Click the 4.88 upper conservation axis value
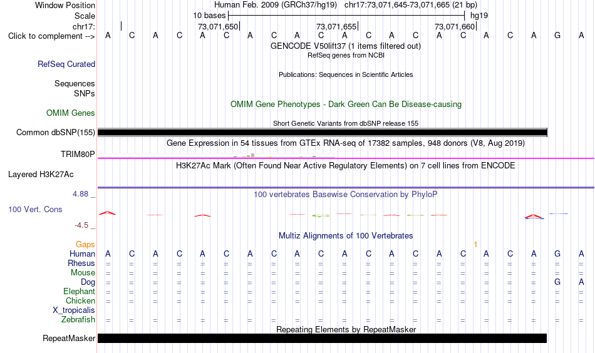This screenshot has width=595, height=353. pos(80,194)
